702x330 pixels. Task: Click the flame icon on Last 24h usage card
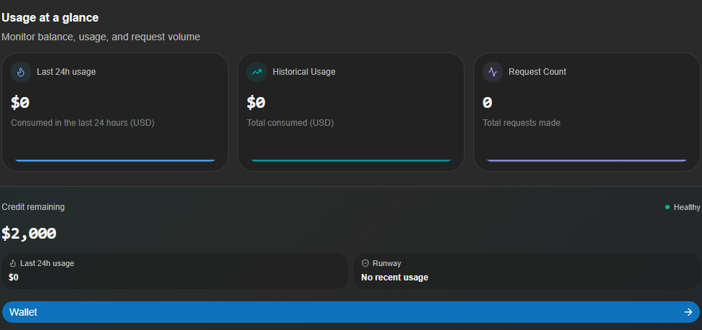click(21, 72)
